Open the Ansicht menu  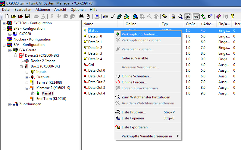click(60, 10)
